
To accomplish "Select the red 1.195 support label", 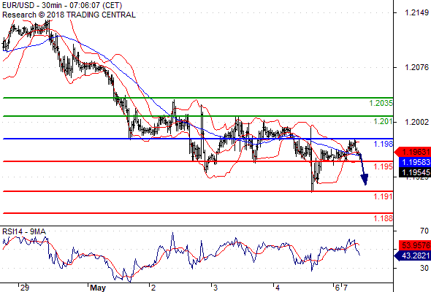I will click(x=384, y=166).
